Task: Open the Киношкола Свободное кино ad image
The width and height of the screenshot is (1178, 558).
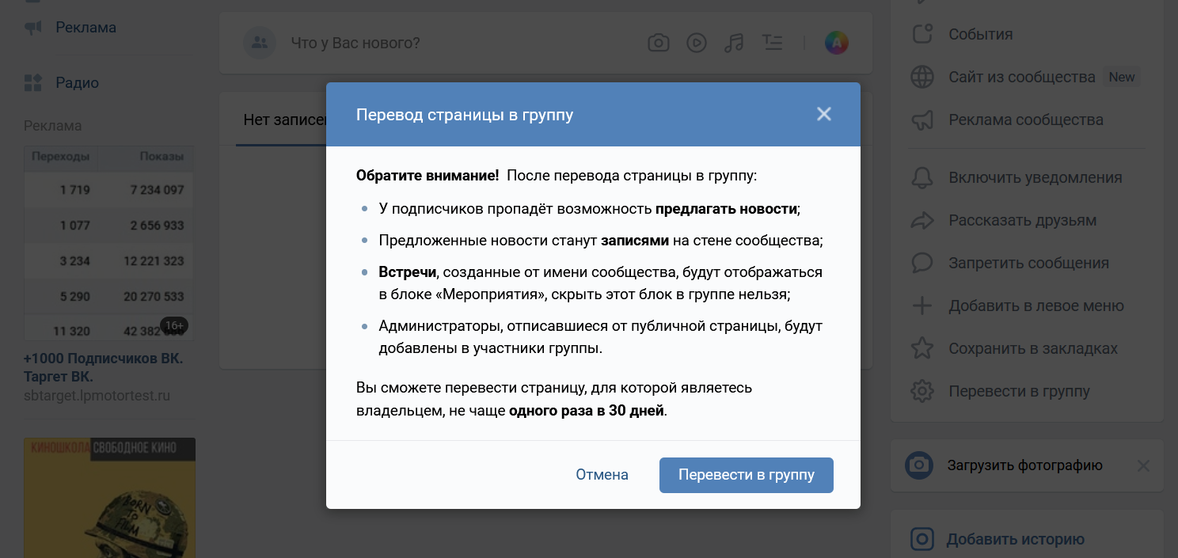Action: (x=109, y=498)
